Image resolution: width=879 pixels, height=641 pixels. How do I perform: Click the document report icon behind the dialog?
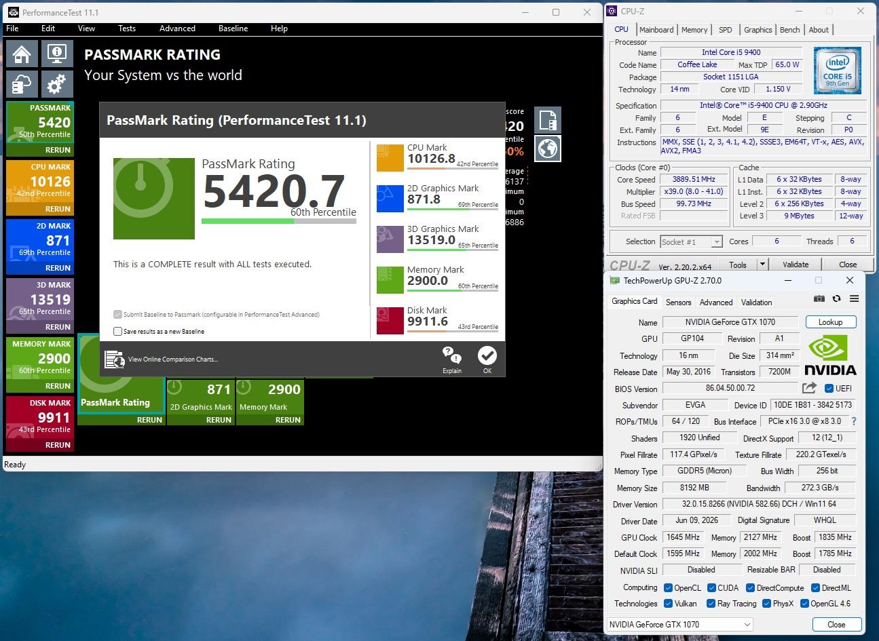tap(548, 120)
